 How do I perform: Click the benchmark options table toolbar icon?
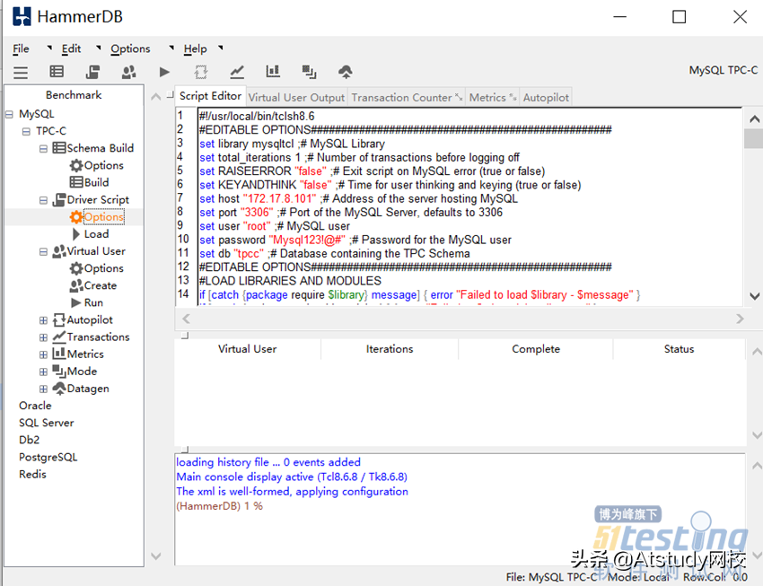(x=57, y=72)
